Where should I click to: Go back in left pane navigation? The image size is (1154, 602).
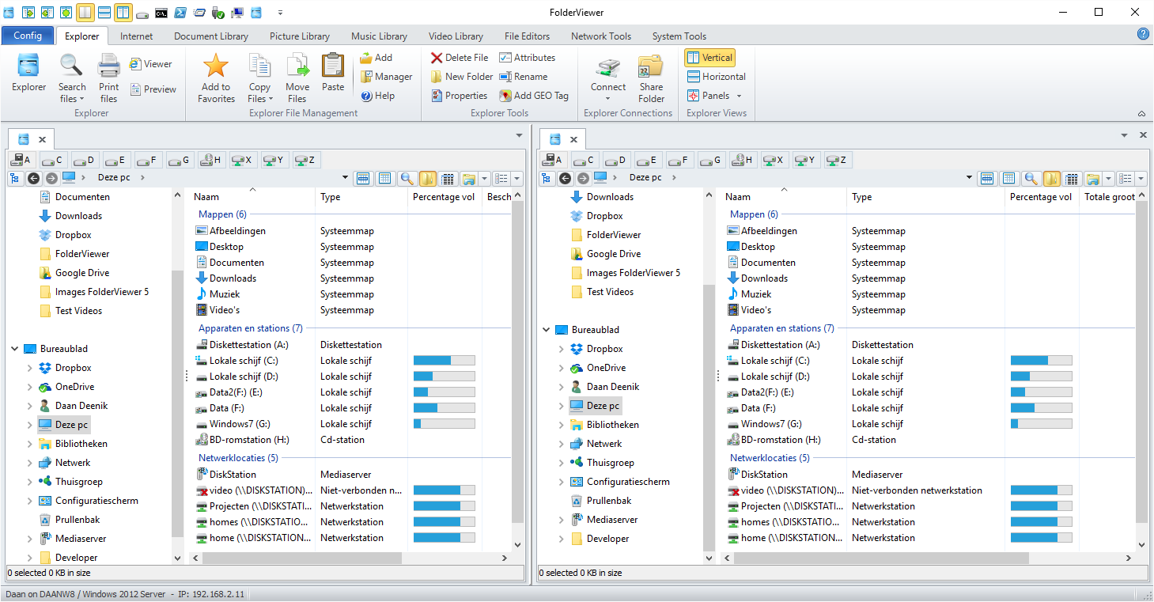tap(33, 178)
